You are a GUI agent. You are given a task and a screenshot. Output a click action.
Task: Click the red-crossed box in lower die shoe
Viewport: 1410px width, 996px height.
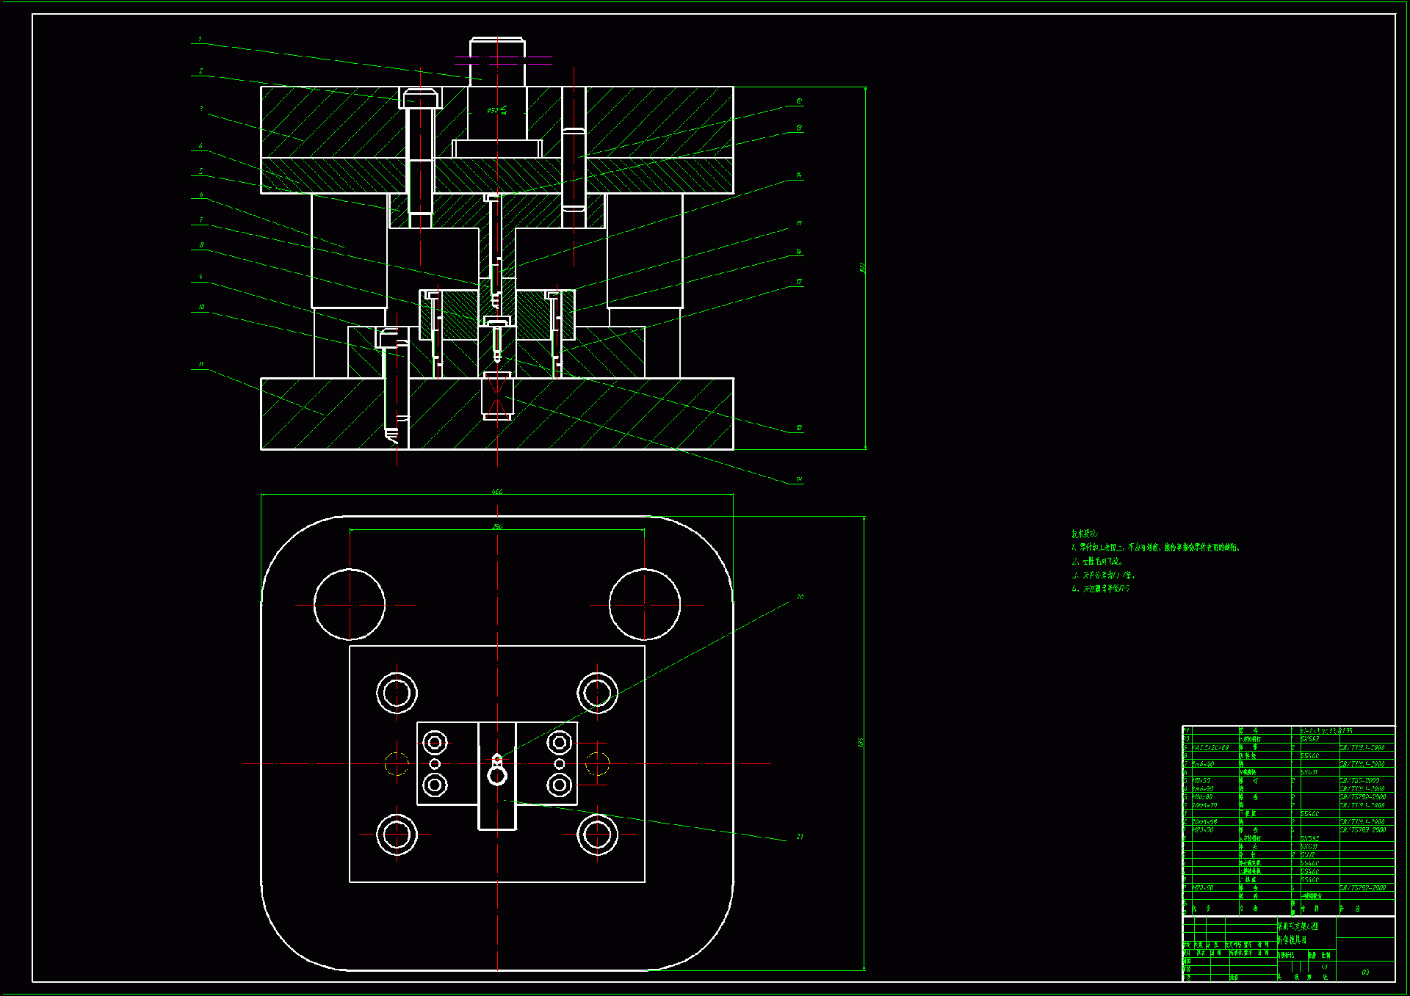coord(497,396)
